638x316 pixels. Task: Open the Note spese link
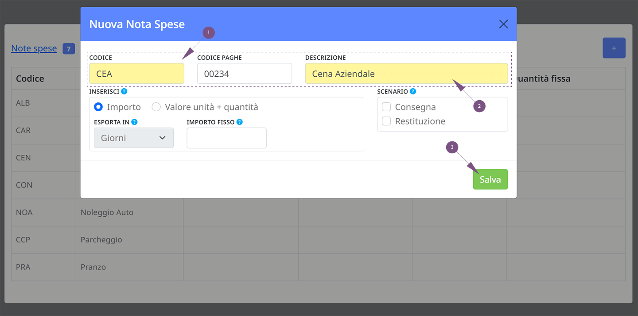(34, 48)
